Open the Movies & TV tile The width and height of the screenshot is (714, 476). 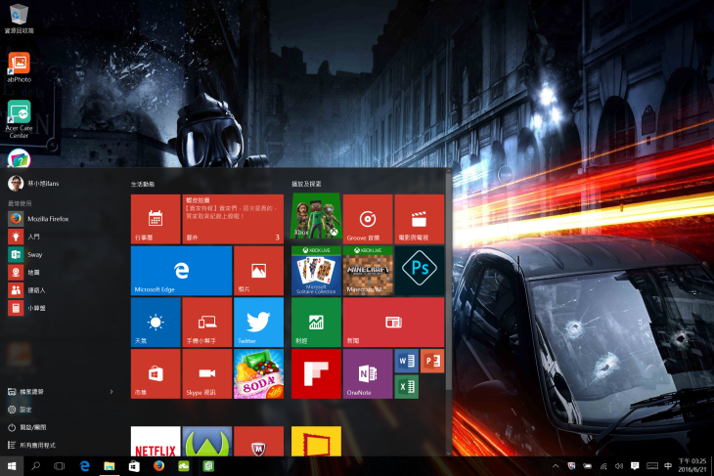tap(420, 219)
